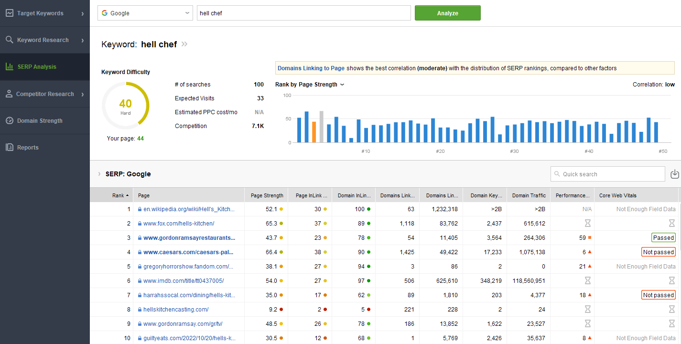Open hellskitchencasting.com link
Screen dimensions: 681x344
pos(176,310)
